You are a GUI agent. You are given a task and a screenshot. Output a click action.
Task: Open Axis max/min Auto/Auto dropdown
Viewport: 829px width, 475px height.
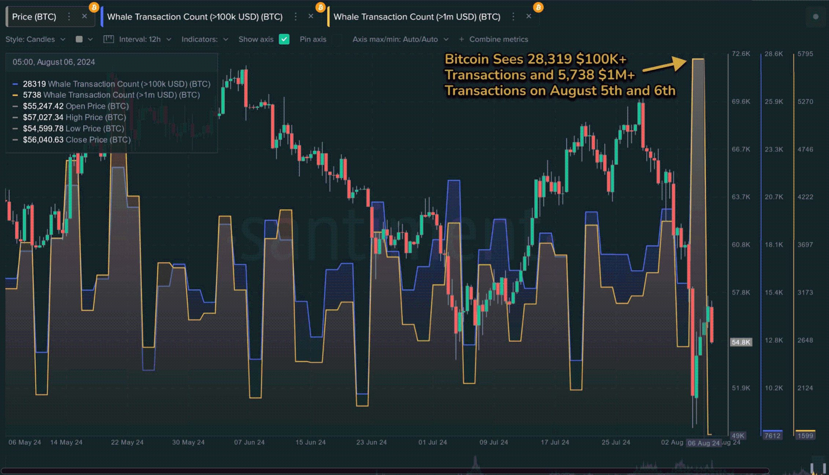point(400,39)
